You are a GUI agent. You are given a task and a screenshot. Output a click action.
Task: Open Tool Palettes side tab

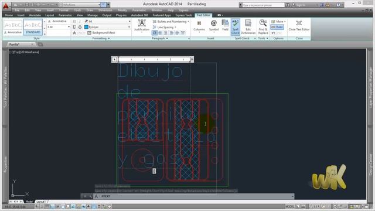tap(5, 87)
